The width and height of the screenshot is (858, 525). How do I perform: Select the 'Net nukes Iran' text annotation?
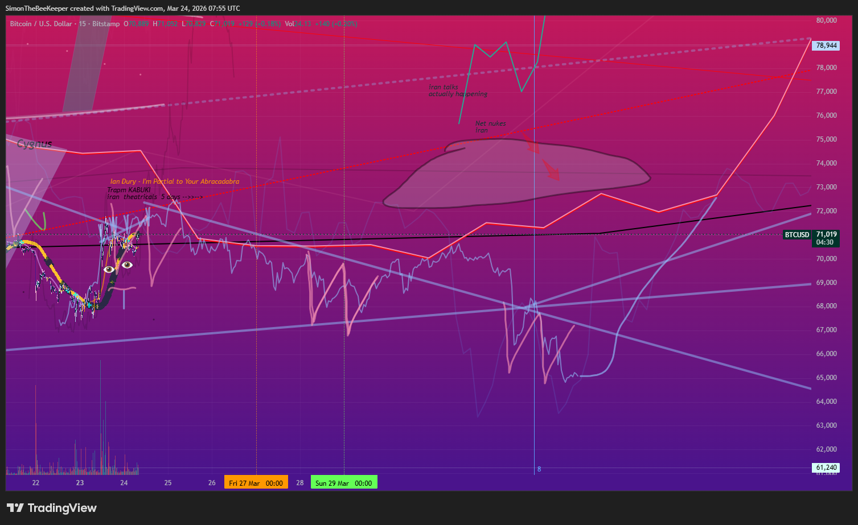tap(490, 127)
